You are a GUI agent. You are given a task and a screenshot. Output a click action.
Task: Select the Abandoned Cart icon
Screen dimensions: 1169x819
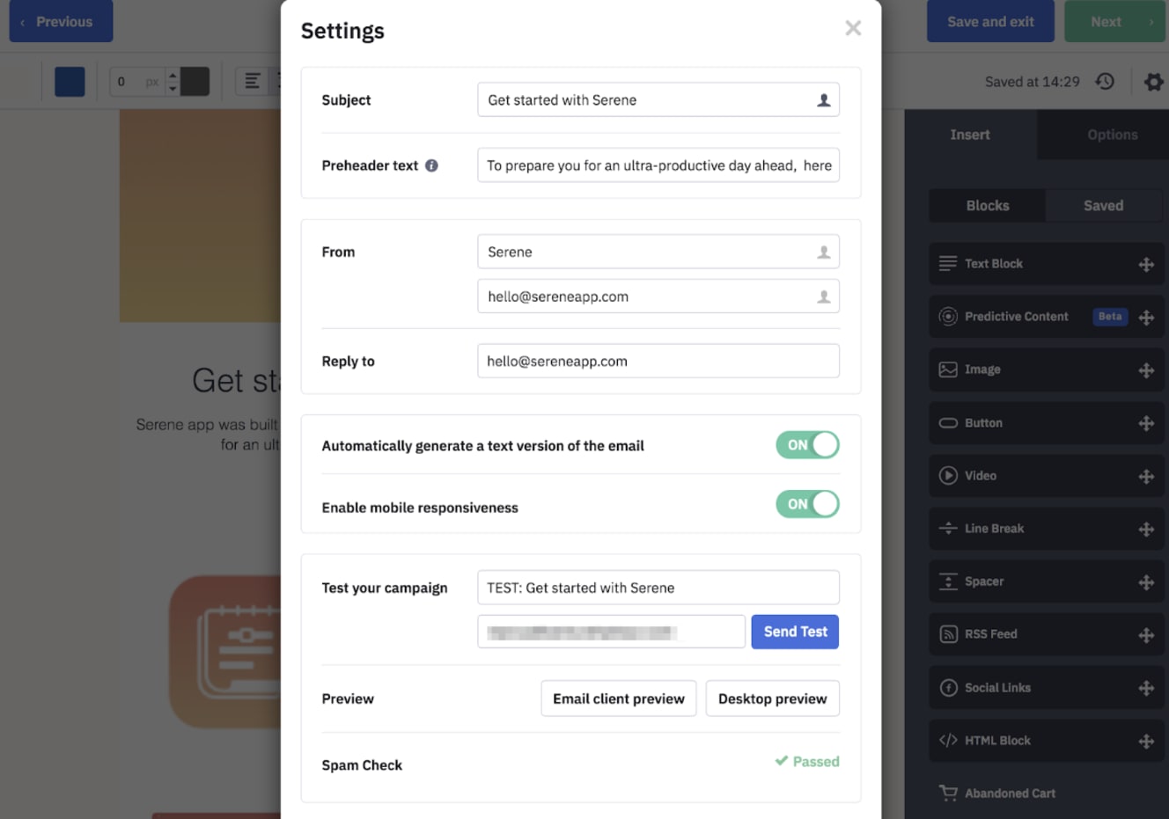948,793
